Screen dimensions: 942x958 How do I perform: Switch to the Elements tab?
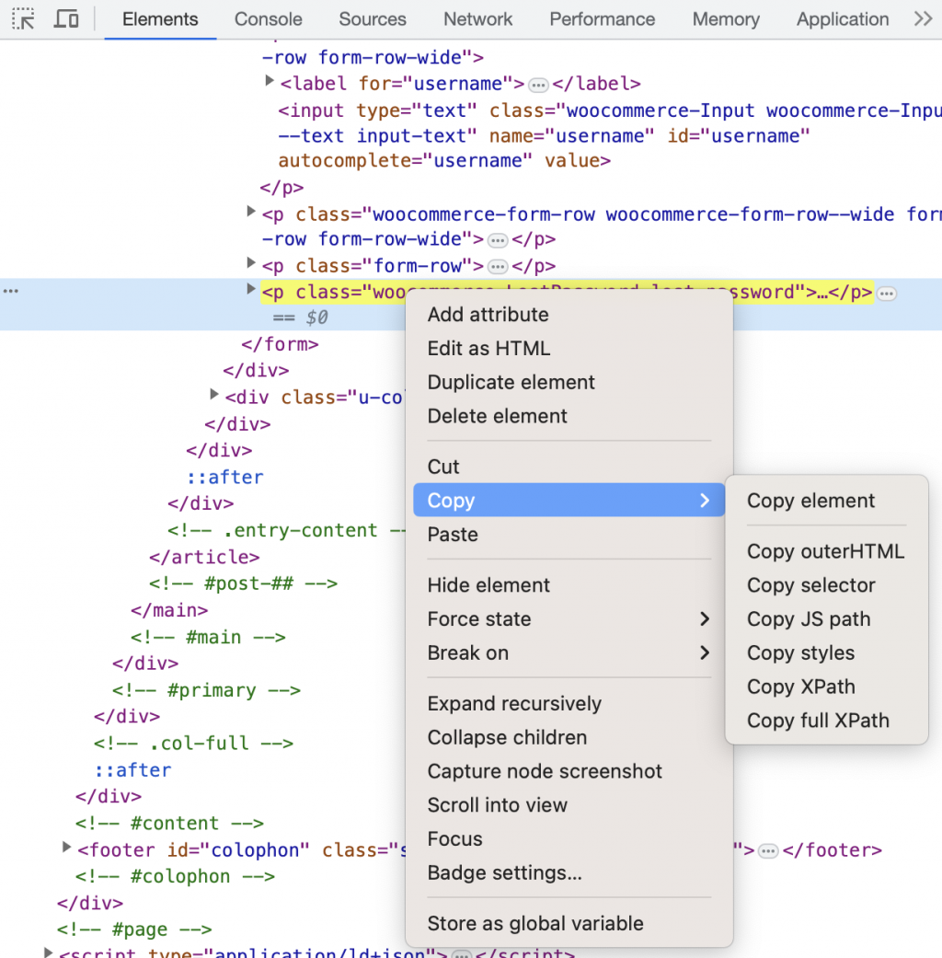[x=160, y=19]
